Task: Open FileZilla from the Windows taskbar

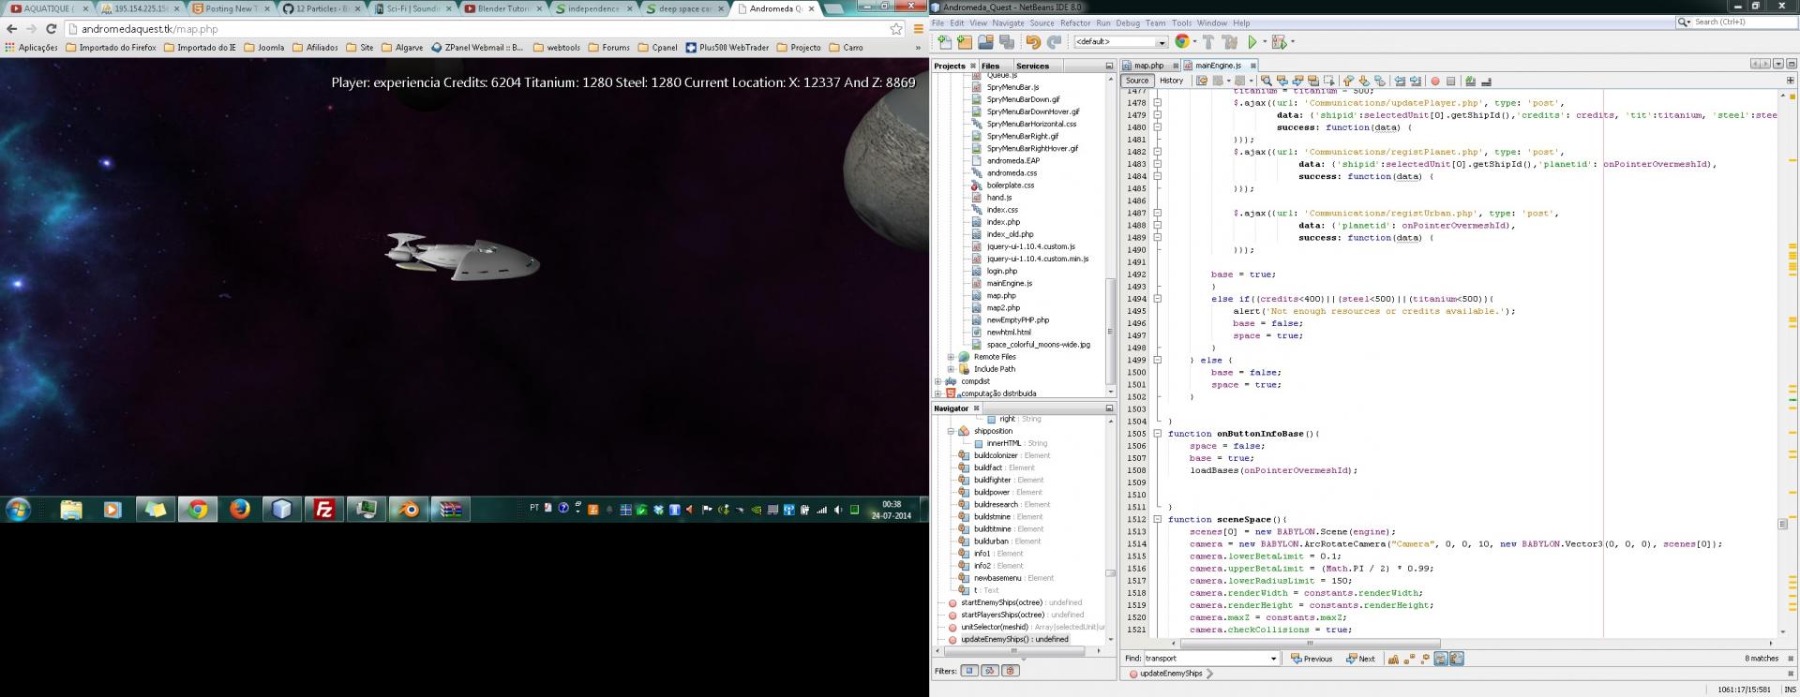Action: click(x=324, y=509)
